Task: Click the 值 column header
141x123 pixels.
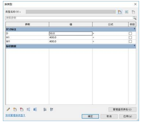Action: 70,24
